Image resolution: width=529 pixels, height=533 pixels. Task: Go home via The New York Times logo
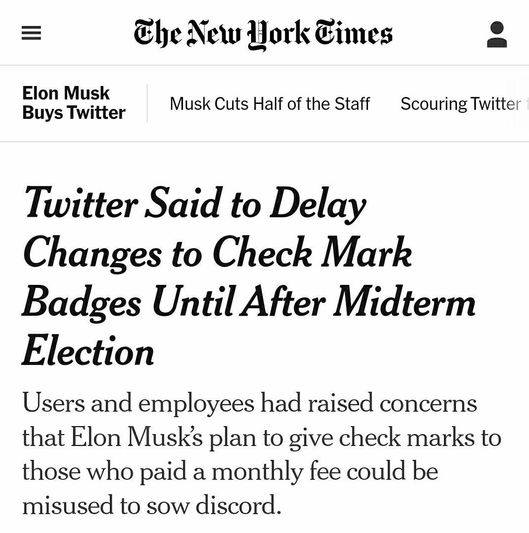click(263, 34)
